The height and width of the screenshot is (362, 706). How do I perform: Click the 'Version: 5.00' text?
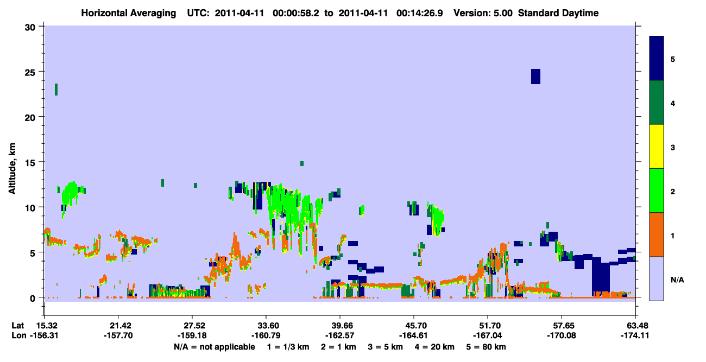coord(483,13)
